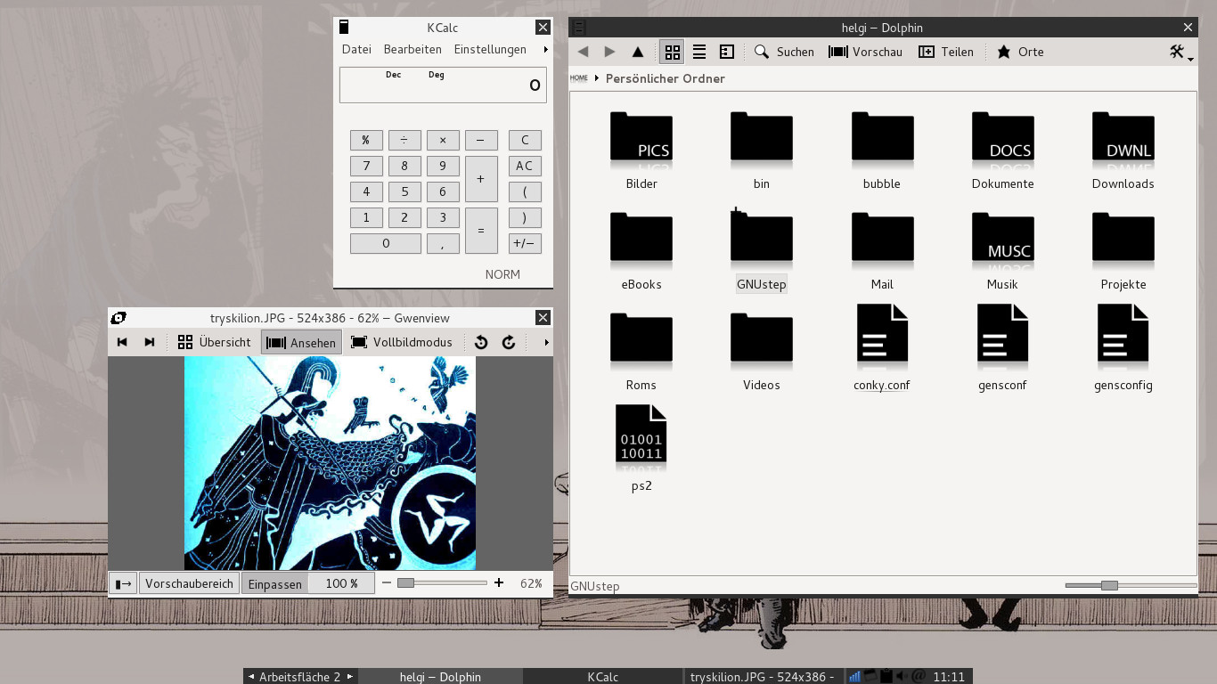Open the Dokumente folder
Screen dimensions: 1217x684
[1002, 150]
